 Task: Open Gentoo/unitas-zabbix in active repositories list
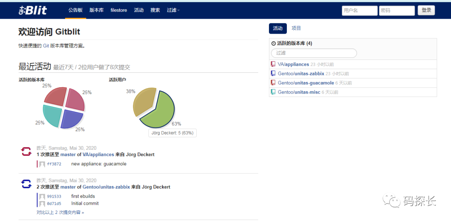point(301,74)
